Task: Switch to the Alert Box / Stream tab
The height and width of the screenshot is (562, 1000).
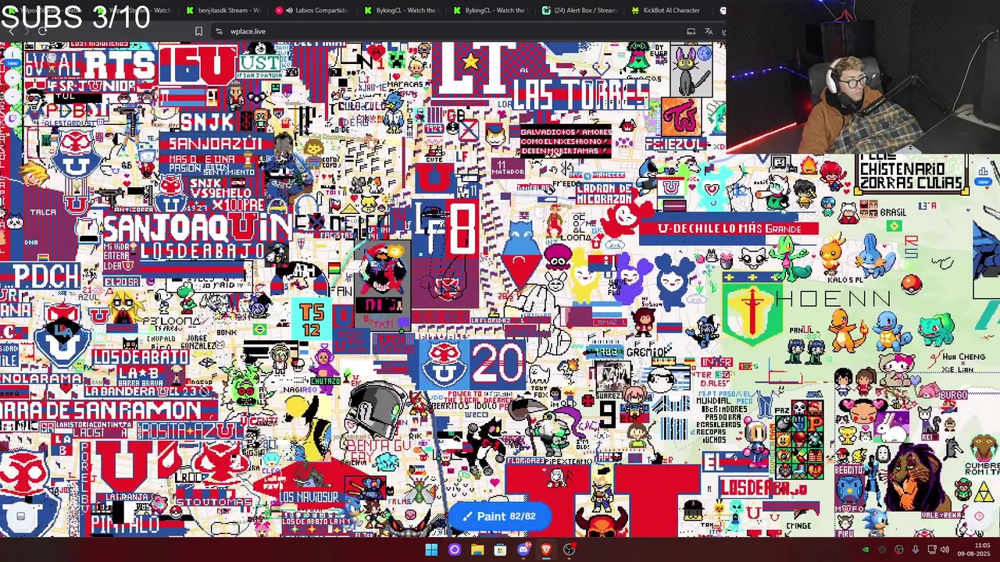Action: coord(580,10)
